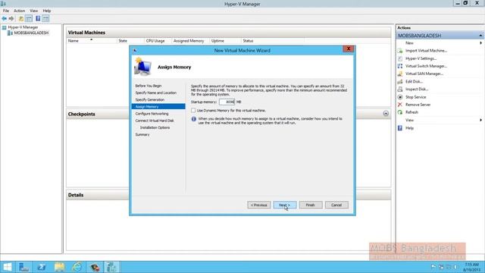Click the Import Virtual Machine icon
Image resolution: width=485 pixels, height=273 pixels.
(400, 51)
